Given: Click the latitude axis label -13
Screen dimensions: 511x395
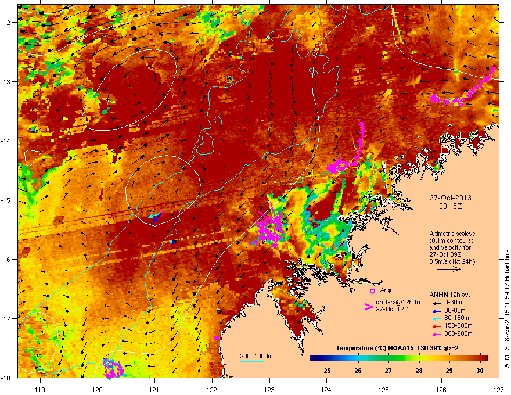Looking at the screenshot, I should tap(6, 81).
